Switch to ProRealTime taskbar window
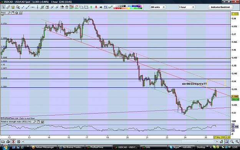The image size is (240, 150). click(98, 147)
